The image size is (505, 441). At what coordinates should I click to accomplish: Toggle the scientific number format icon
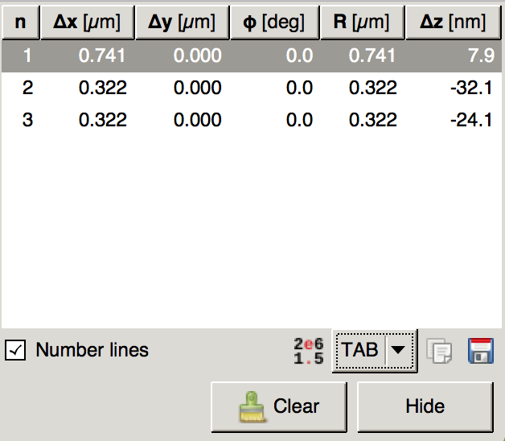(309, 351)
